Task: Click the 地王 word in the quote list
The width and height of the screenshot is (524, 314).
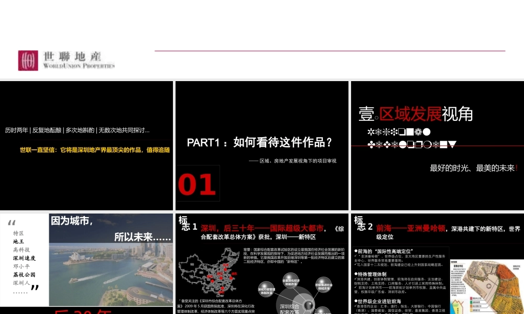Action: 18,241
